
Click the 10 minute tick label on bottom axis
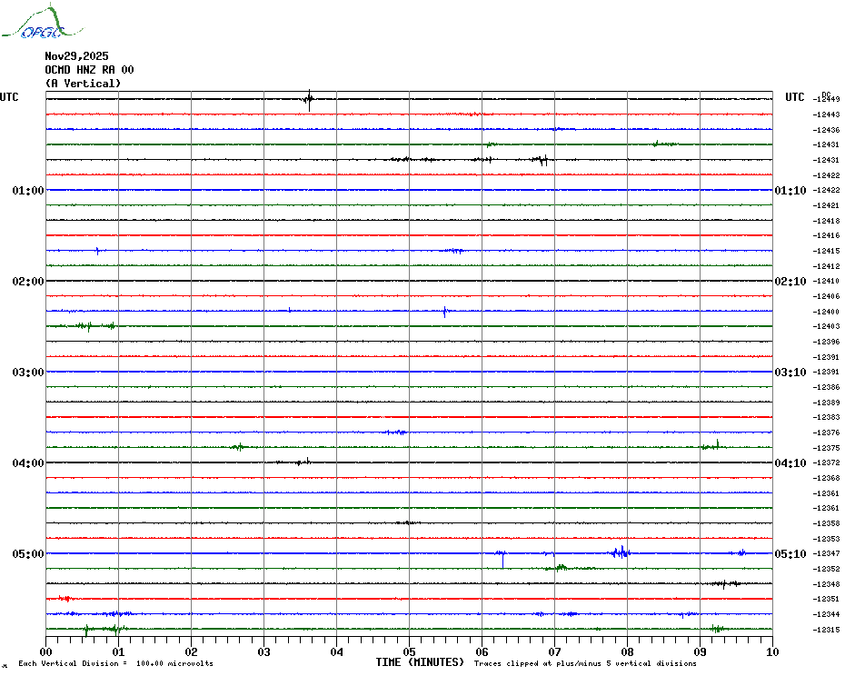(771, 651)
